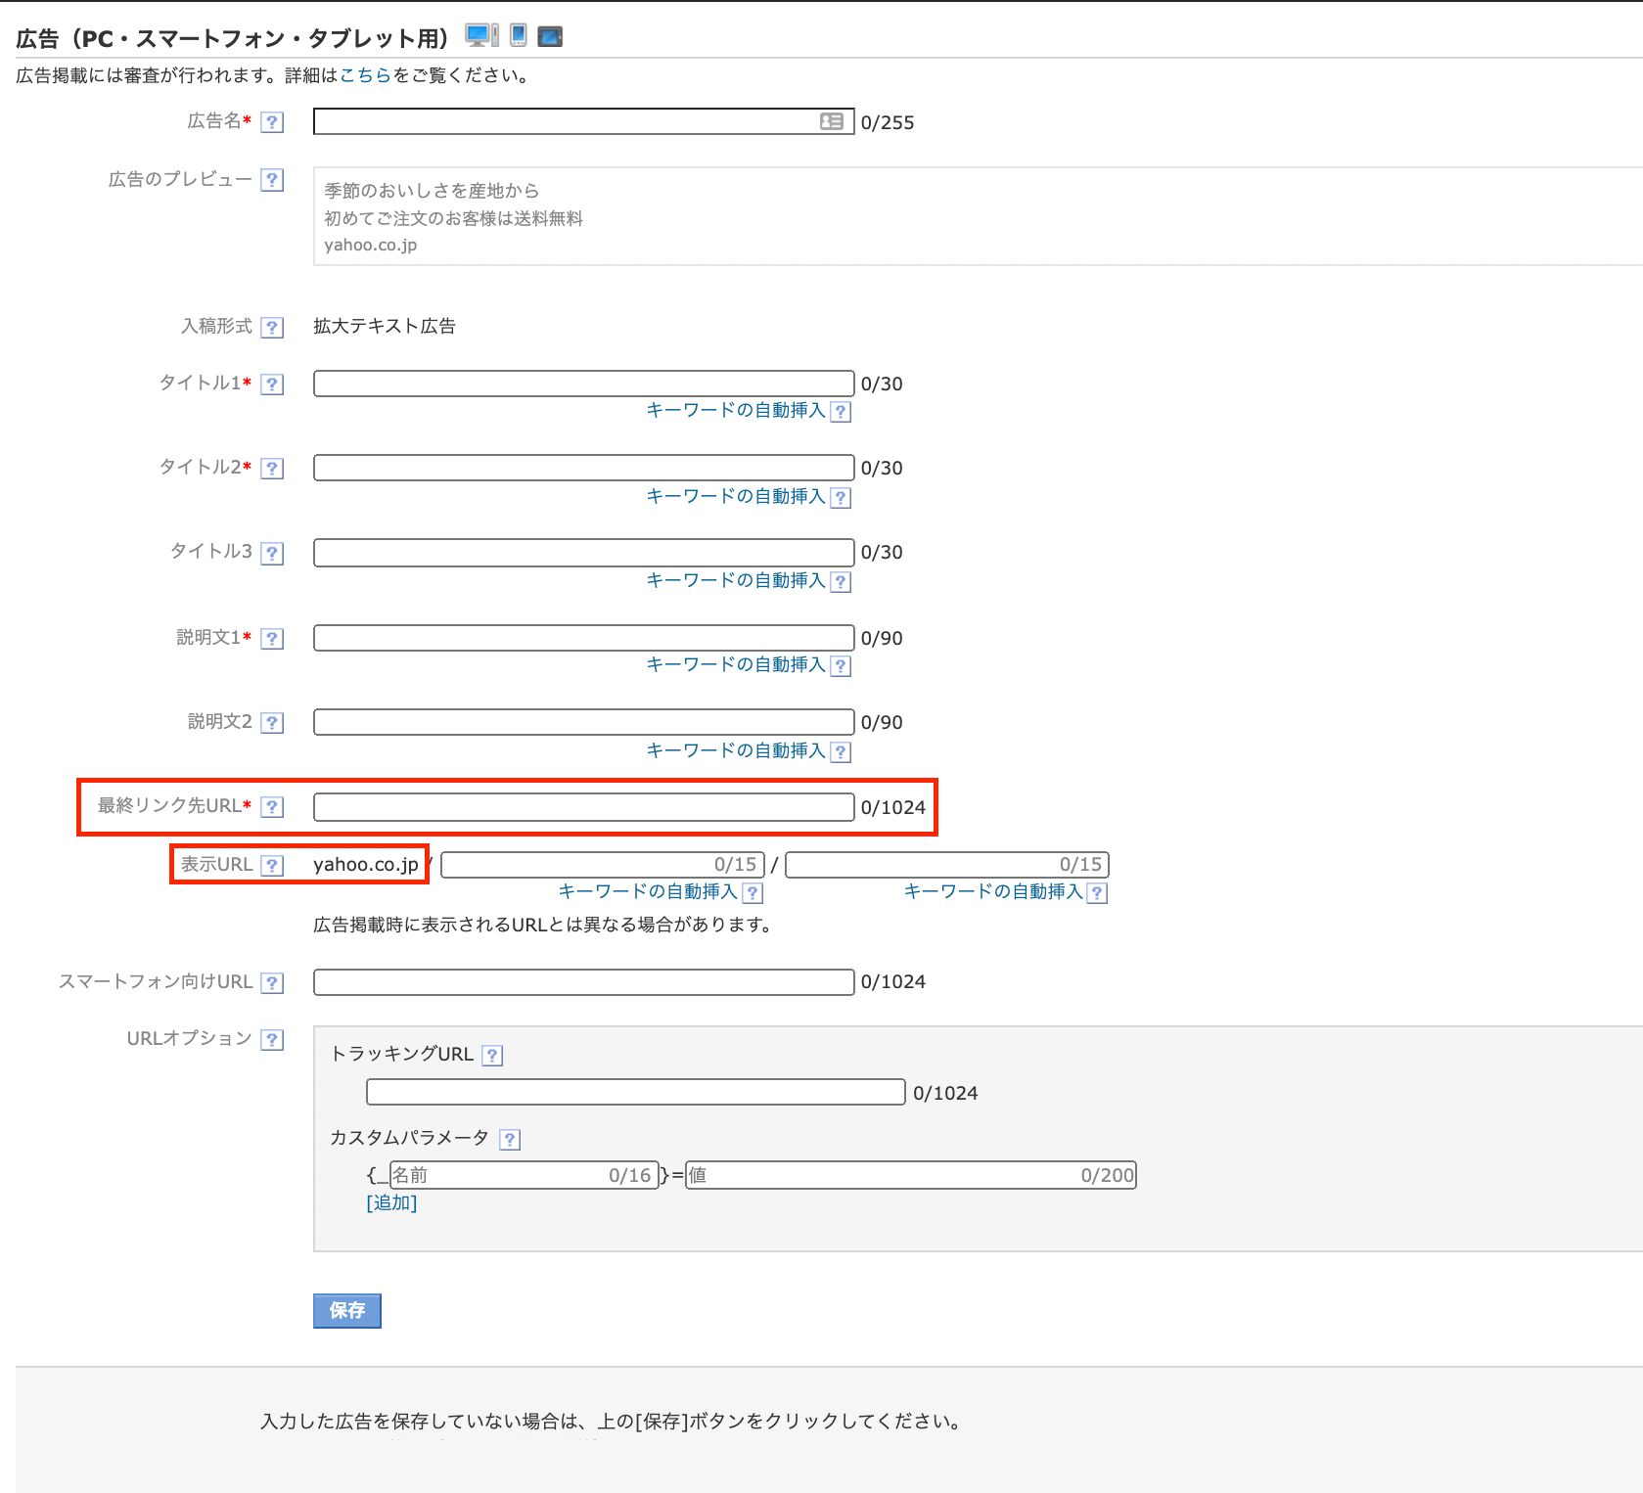Click help icon next to タイトル2
The height and width of the screenshot is (1493, 1643).
273,469
